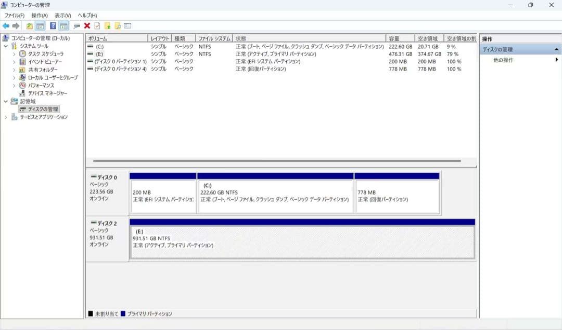Expand the イベント ビューアー tree node
Viewport: 562px width, 330px height.
point(15,61)
